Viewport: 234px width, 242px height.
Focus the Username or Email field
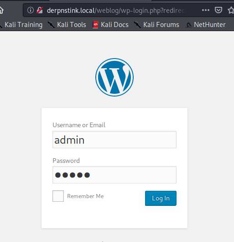pos(114,140)
